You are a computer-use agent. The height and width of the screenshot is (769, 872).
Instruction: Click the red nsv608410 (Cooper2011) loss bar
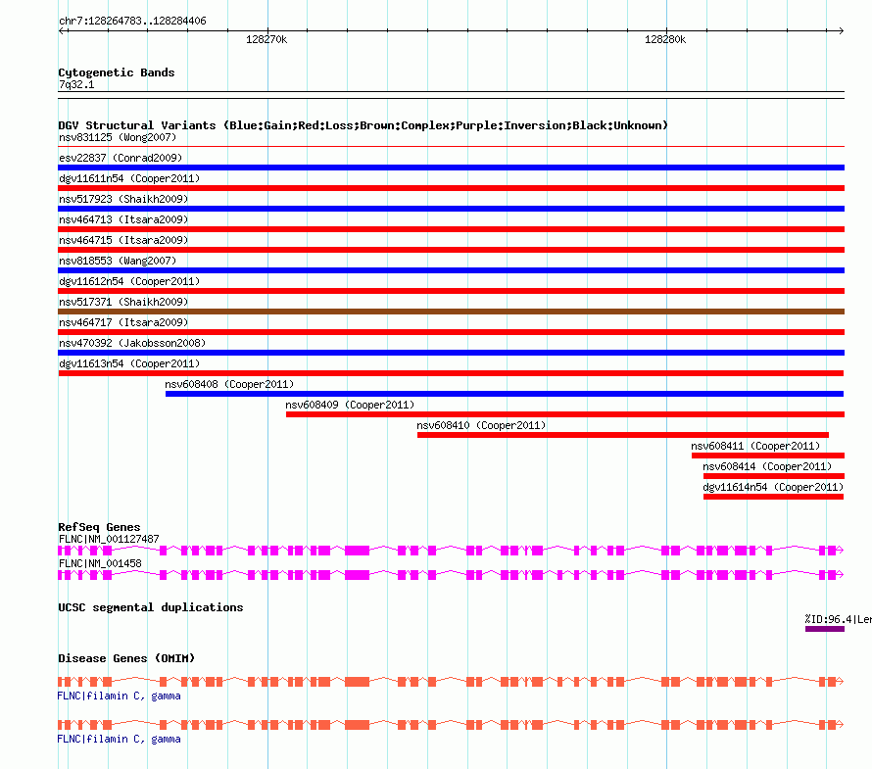click(x=623, y=435)
